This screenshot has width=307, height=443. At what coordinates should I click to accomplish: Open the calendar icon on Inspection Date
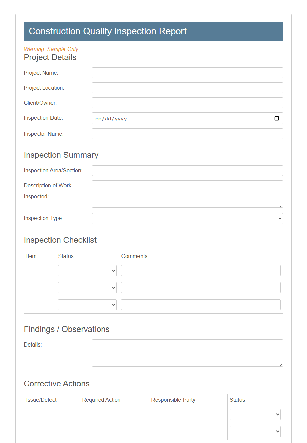(x=277, y=118)
